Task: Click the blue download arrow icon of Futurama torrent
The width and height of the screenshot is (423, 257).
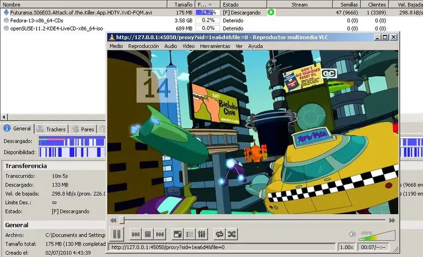Action: pyautogui.click(x=6, y=12)
